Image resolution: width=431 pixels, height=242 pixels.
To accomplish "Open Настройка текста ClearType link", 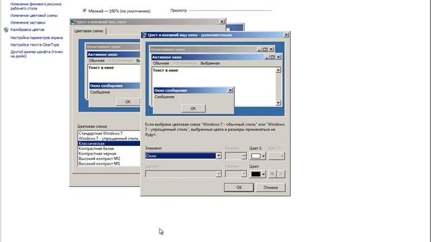I will pyautogui.click(x=34, y=44).
